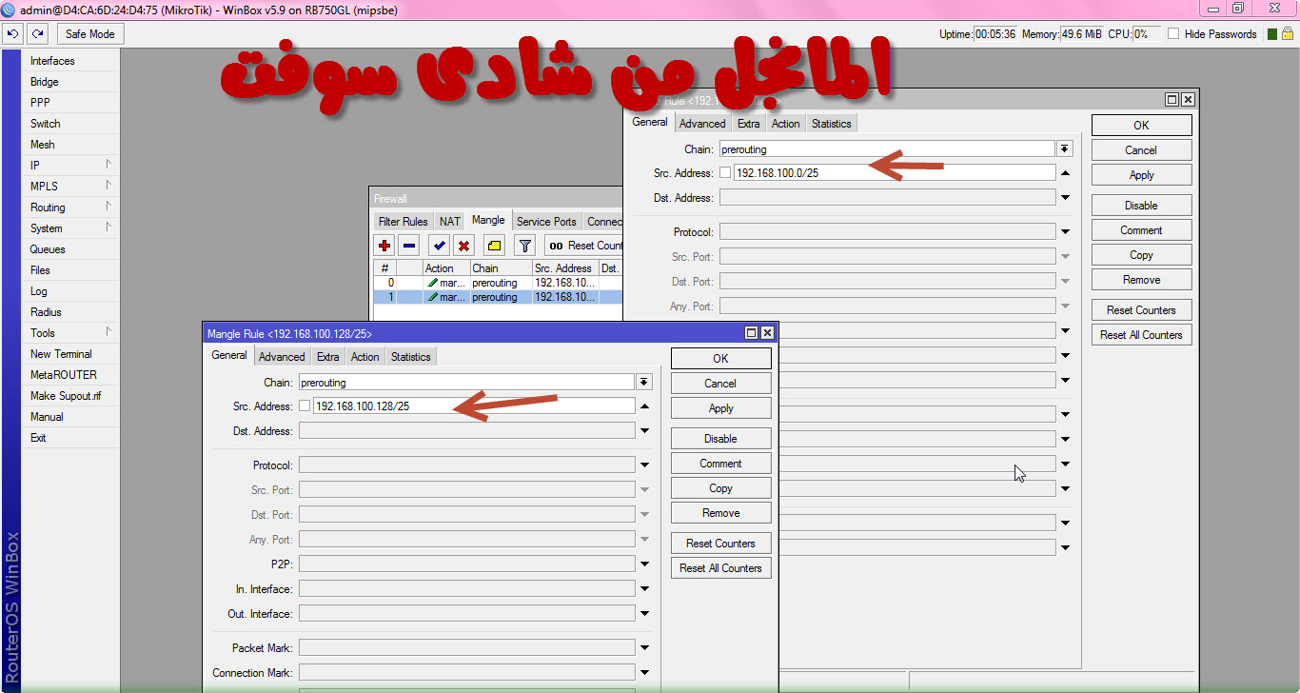Tick the Src. Address negate box for 192.168.100.0/25
Screen dimensions: 1300x693
pyautogui.click(x=725, y=173)
